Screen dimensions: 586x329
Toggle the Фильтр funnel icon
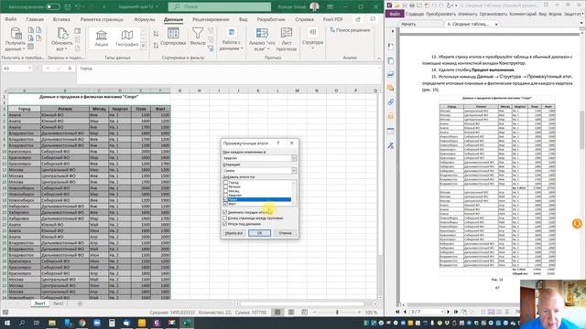pyautogui.click(x=198, y=34)
